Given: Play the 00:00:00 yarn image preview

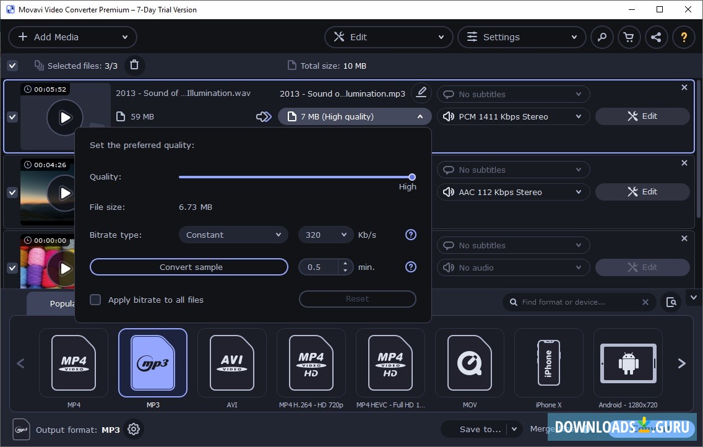Looking at the screenshot, I should pos(65,269).
